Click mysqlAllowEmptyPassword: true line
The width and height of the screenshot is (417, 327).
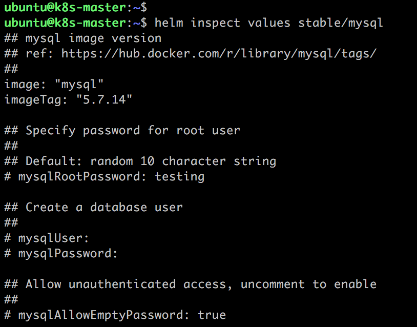115,315
